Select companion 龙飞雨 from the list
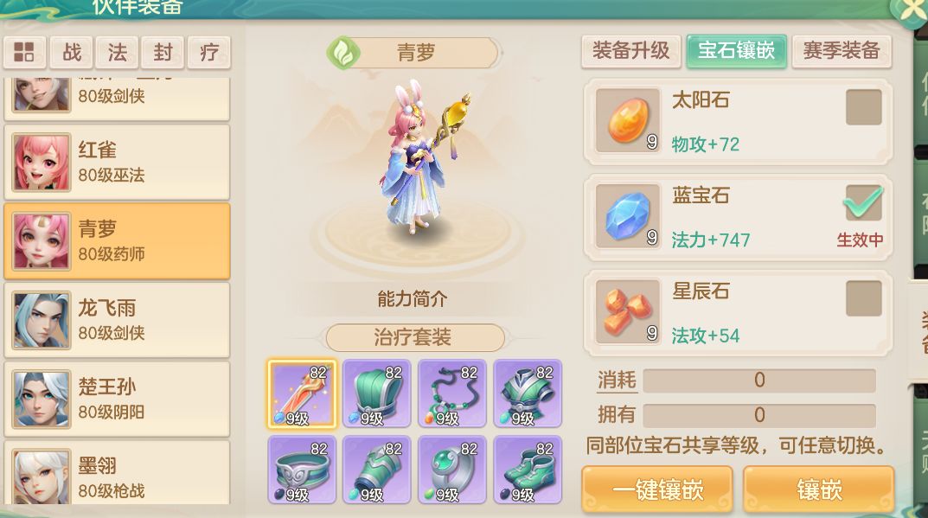Screen dimensions: 928x518 [x=117, y=320]
